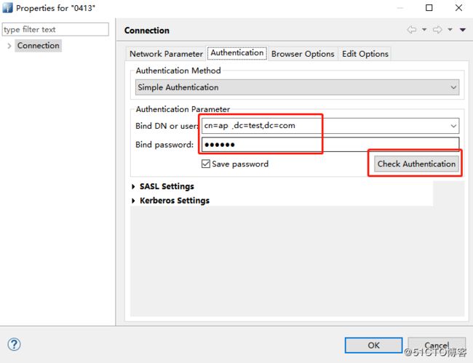This screenshot has height=363, width=473.
Task: Open the Bind DN or user dropdown arrow
Action: coord(453,126)
